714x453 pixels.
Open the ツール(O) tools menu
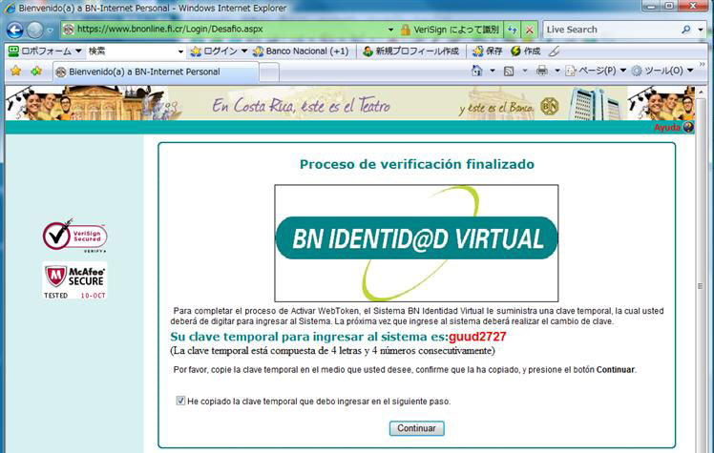point(662,71)
